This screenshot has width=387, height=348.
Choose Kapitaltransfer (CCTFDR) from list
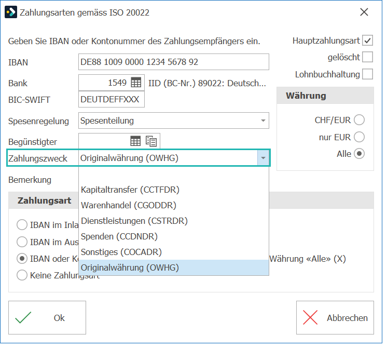[174, 190]
